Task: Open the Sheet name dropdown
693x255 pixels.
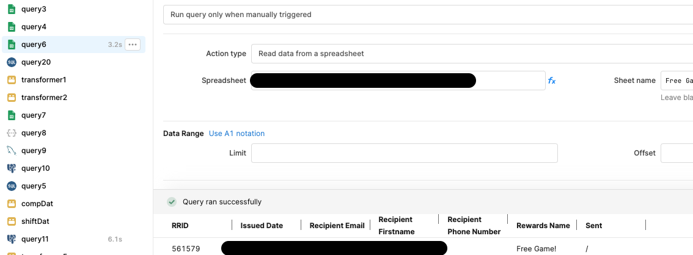Action: [x=676, y=81]
